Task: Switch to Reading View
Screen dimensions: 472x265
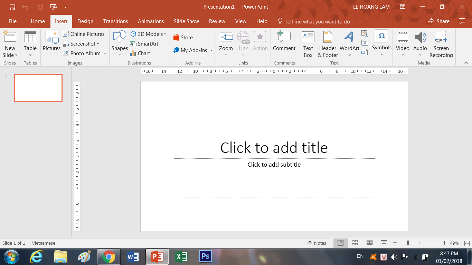Action: point(369,243)
